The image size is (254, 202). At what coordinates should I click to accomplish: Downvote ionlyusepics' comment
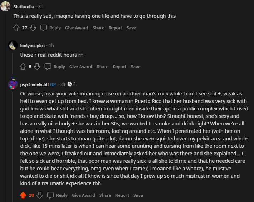point(37,67)
